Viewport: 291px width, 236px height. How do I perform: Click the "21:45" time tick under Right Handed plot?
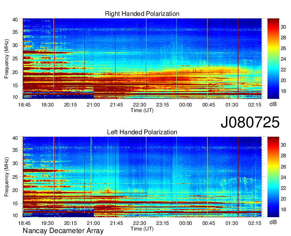tap(116, 105)
